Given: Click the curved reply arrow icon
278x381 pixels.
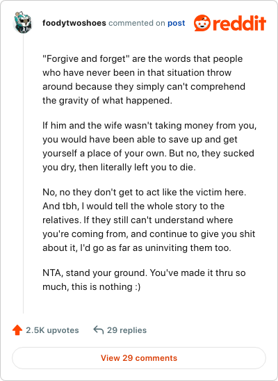Looking at the screenshot, I should [x=99, y=330].
